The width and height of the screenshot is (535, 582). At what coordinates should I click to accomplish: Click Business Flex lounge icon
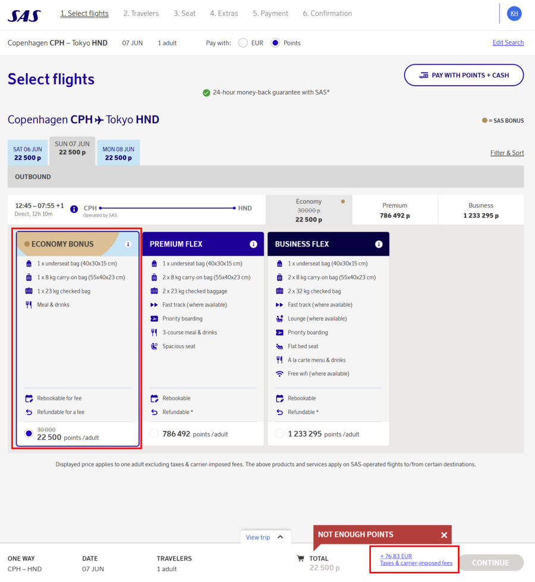pyautogui.click(x=279, y=318)
